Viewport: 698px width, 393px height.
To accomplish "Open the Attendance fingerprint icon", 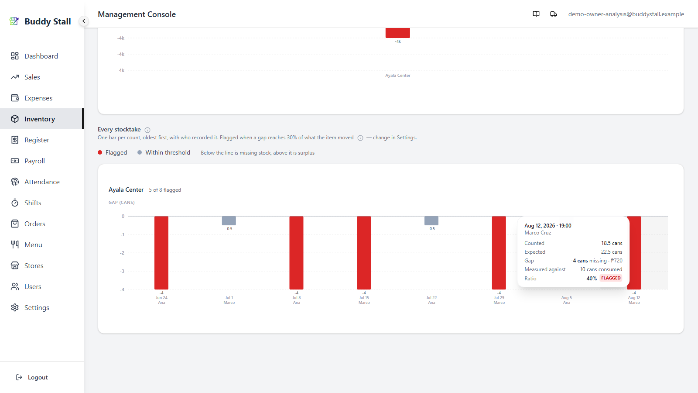I will pyautogui.click(x=15, y=182).
